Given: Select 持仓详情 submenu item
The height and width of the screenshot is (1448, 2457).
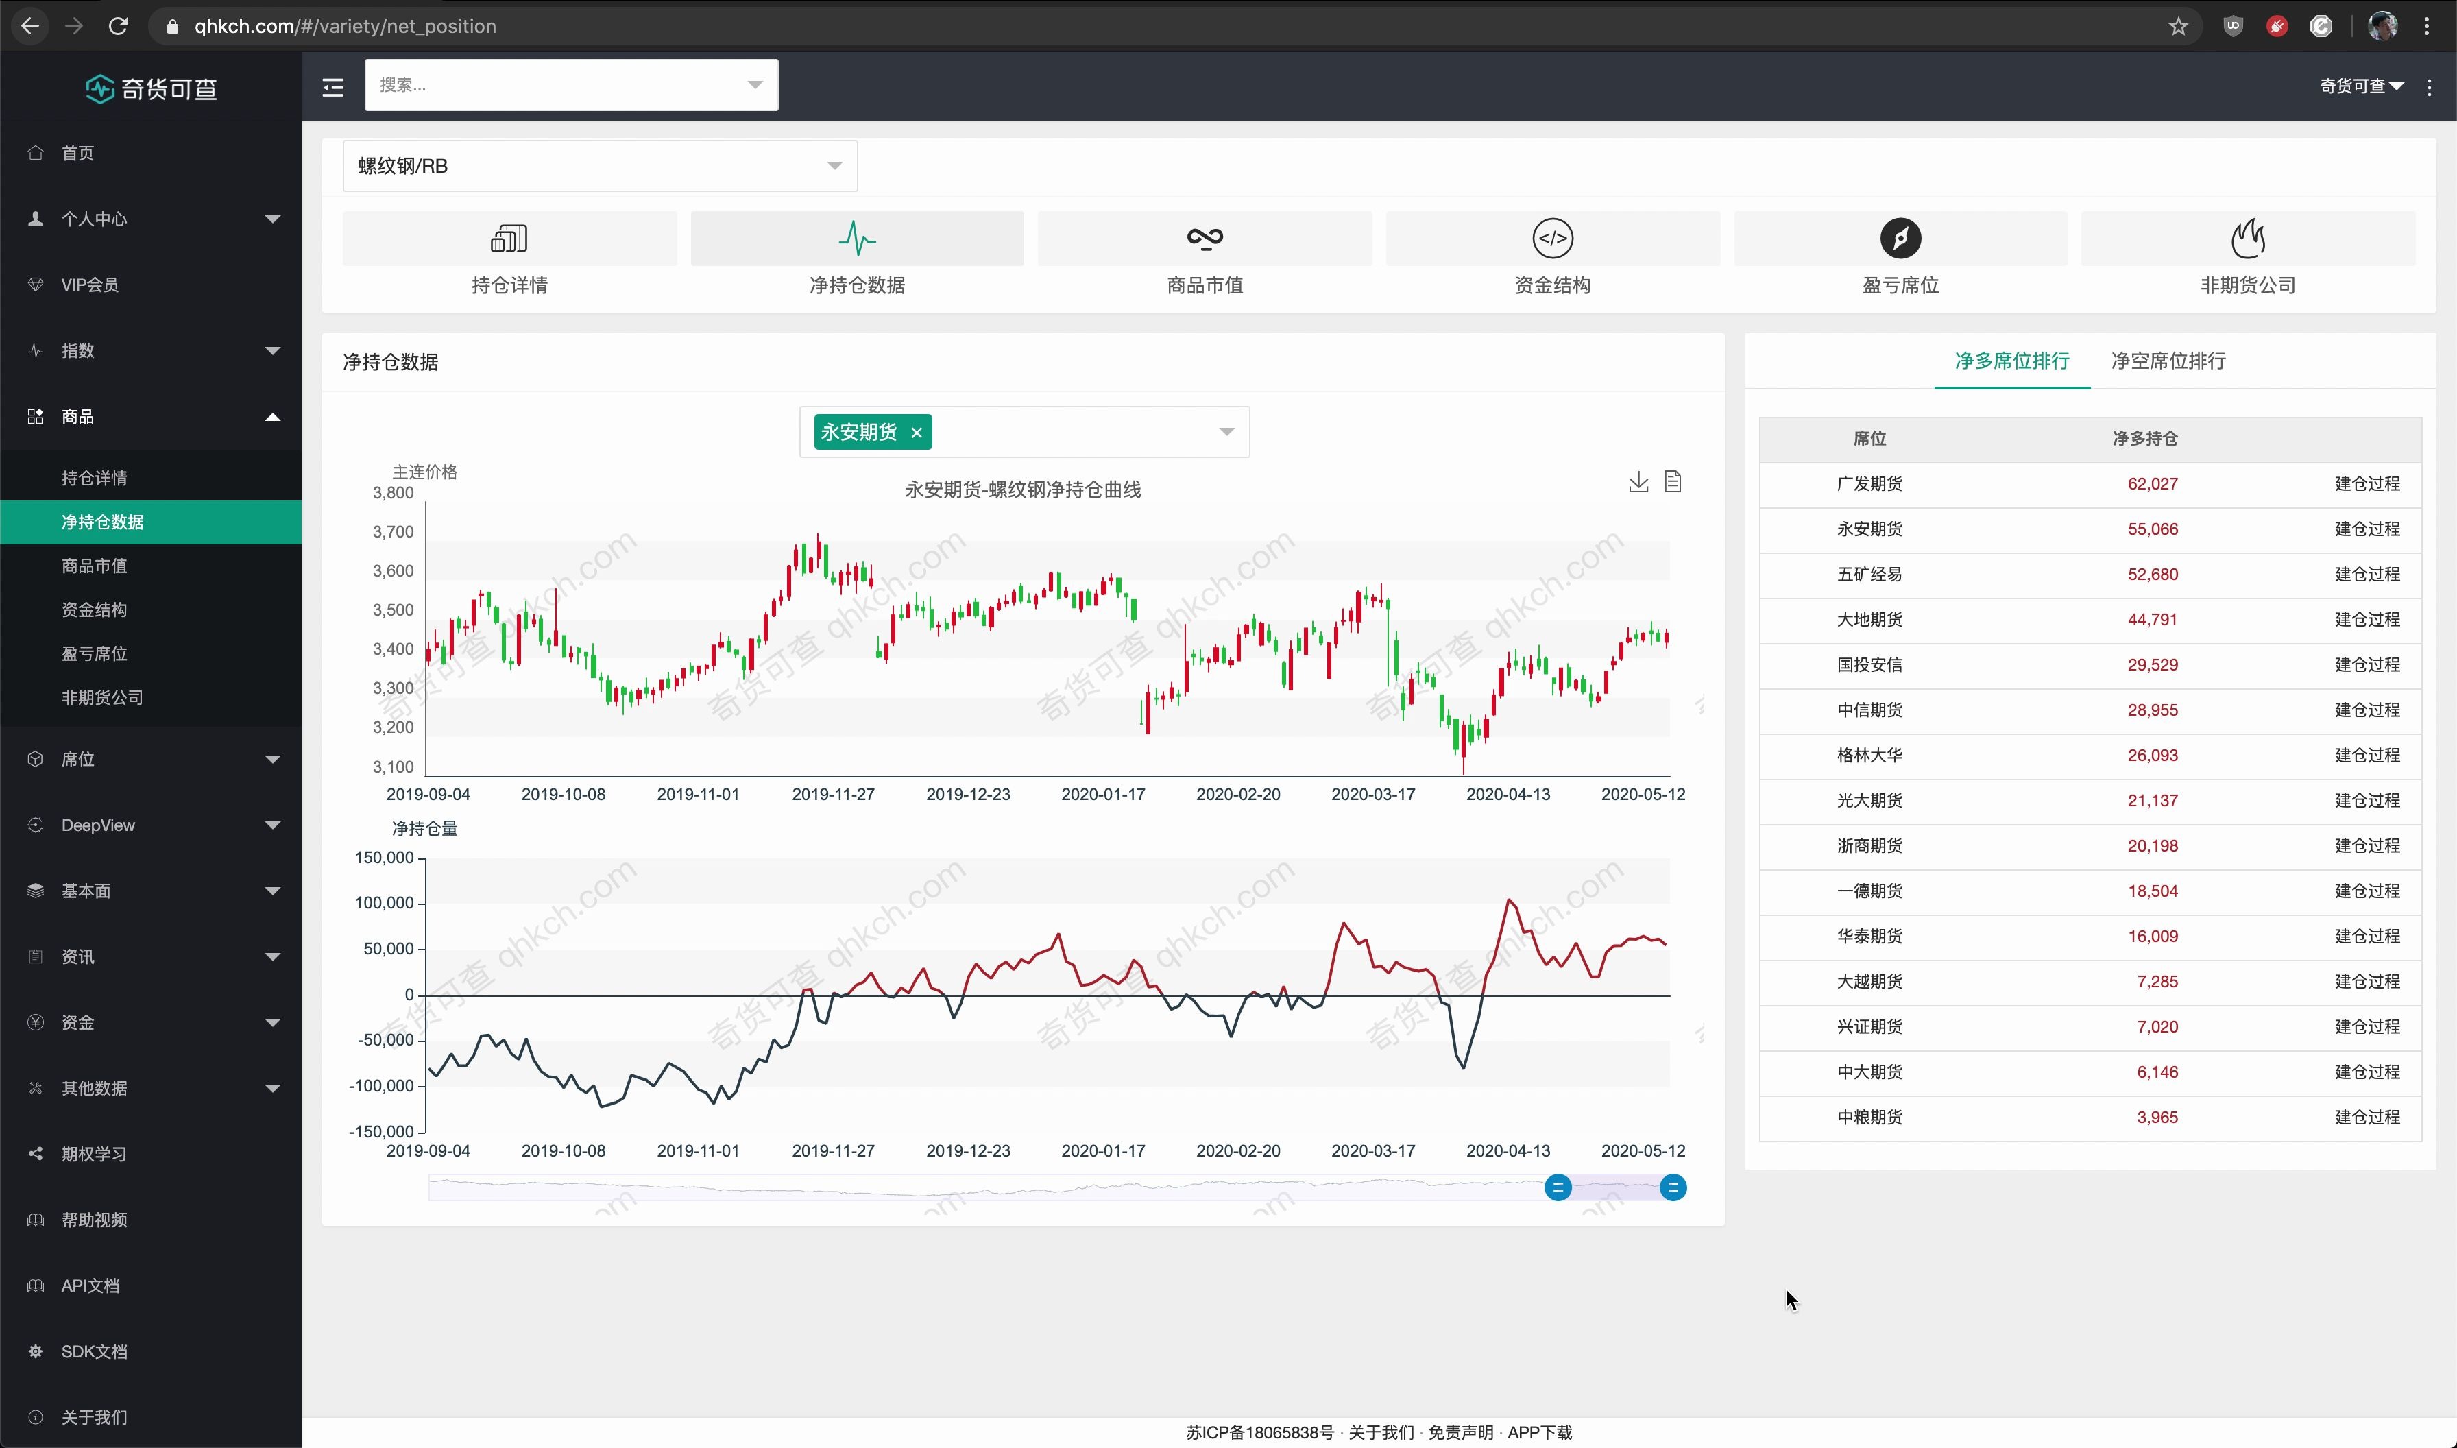Looking at the screenshot, I should click(152, 478).
